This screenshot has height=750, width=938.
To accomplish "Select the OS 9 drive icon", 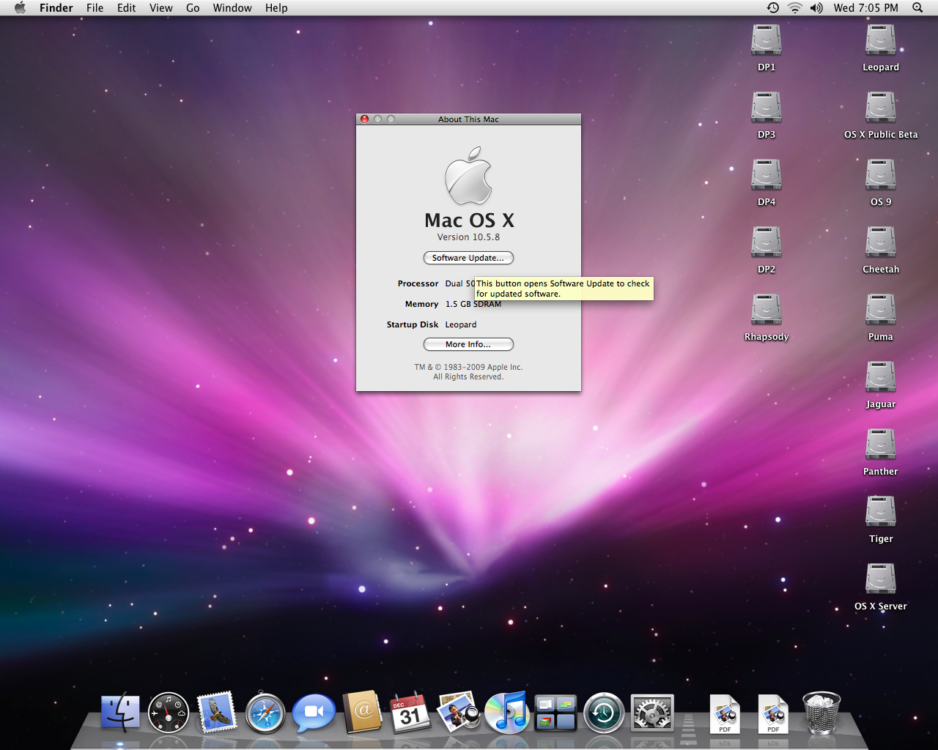I will coord(881,176).
